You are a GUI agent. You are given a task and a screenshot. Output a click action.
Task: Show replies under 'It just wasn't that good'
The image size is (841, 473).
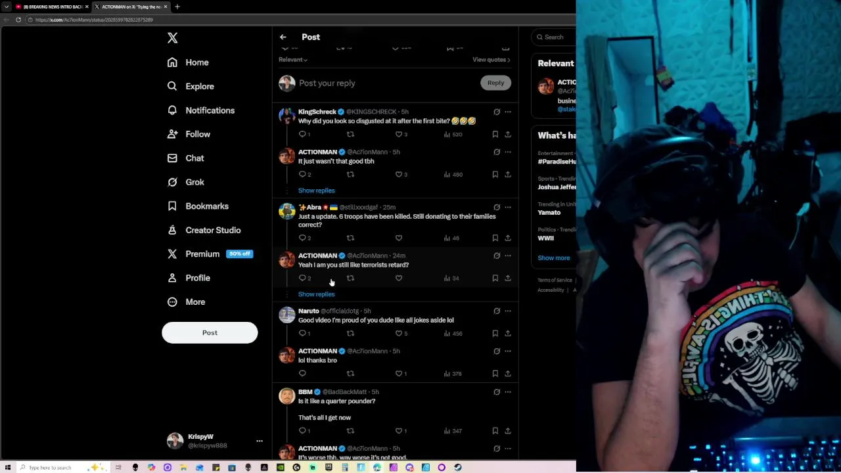point(316,191)
